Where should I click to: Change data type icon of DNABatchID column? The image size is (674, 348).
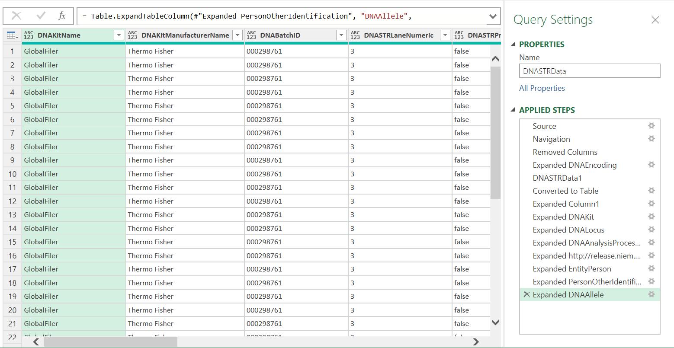[251, 35]
